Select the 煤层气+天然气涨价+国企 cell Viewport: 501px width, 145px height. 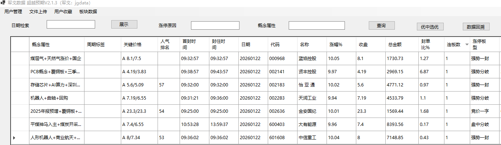coord(57,58)
